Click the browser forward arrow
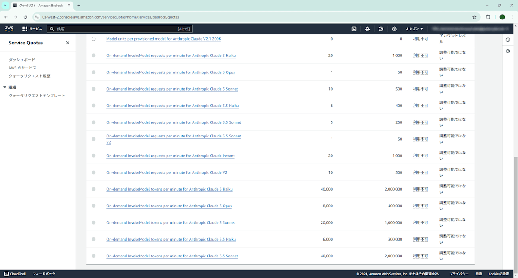The height and width of the screenshot is (278, 518). (x=16, y=17)
